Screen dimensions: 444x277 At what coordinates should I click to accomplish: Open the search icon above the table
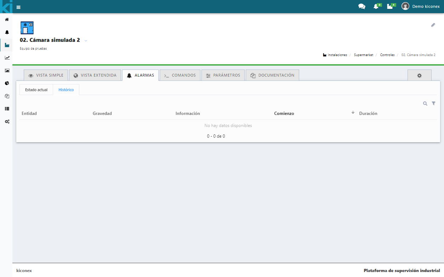425,104
